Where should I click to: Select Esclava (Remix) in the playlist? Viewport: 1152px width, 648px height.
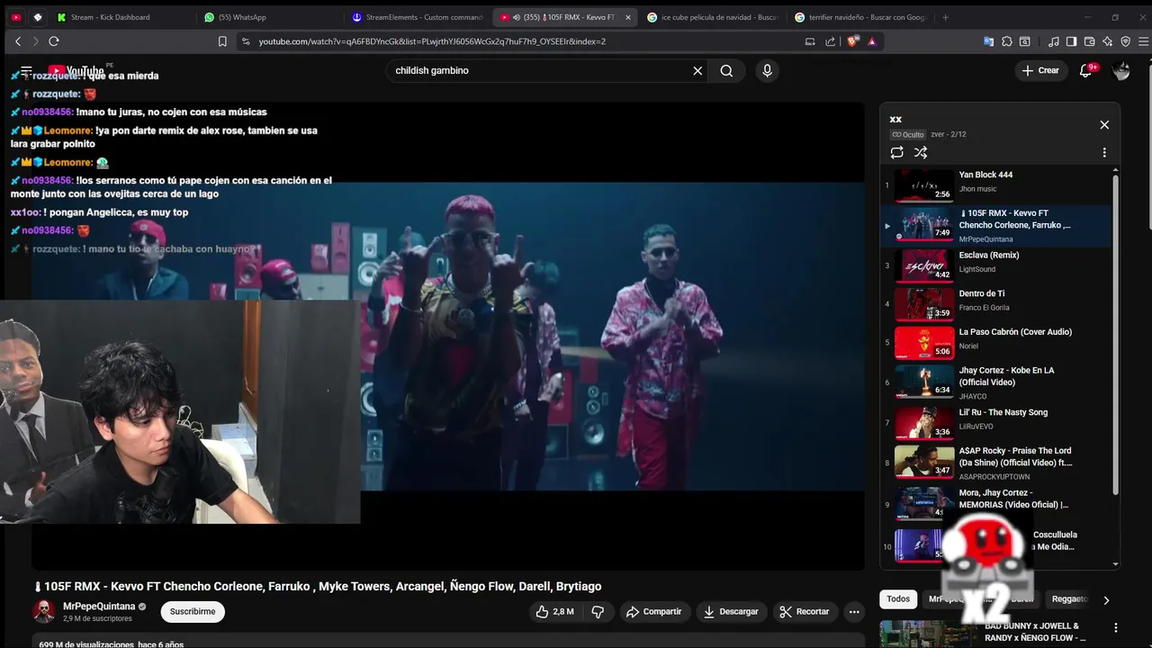click(997, 265)
